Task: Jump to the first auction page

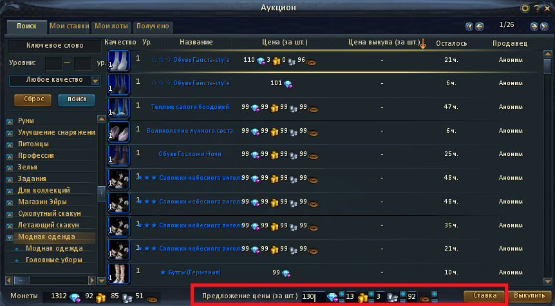Action: coord(469,26)
